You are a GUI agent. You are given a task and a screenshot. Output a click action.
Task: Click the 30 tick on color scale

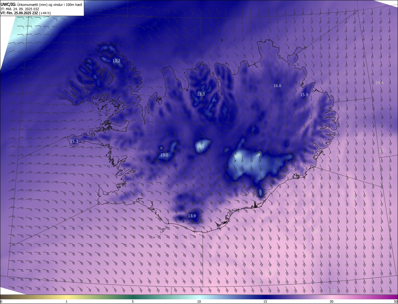(331, 302)
